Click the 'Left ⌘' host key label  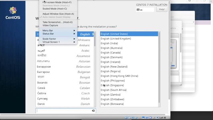tap(163, 118)
